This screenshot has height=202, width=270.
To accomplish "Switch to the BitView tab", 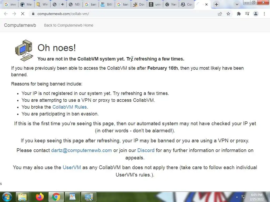I will pos(107,4).
